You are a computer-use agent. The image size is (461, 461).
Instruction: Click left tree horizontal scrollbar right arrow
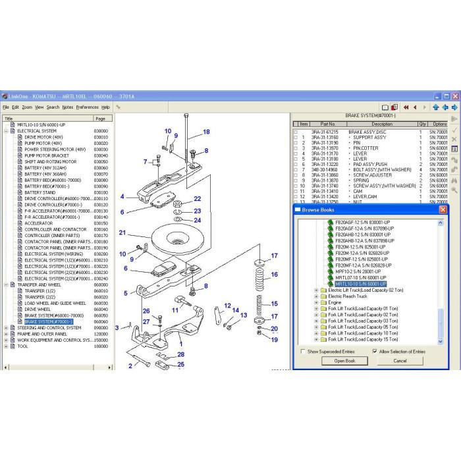(x=109, y=367)
